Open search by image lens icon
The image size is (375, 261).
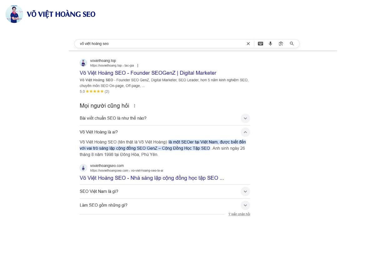point(281,44)
